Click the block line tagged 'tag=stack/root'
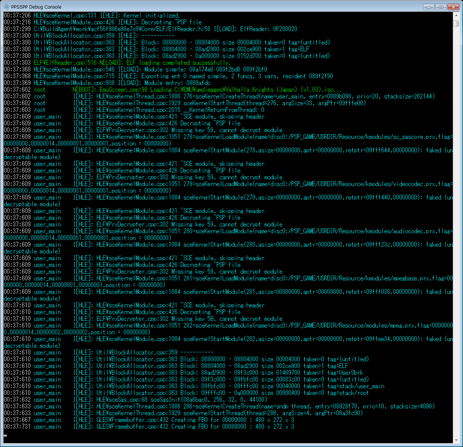This screenshot has width=463, height=447. 186,393
